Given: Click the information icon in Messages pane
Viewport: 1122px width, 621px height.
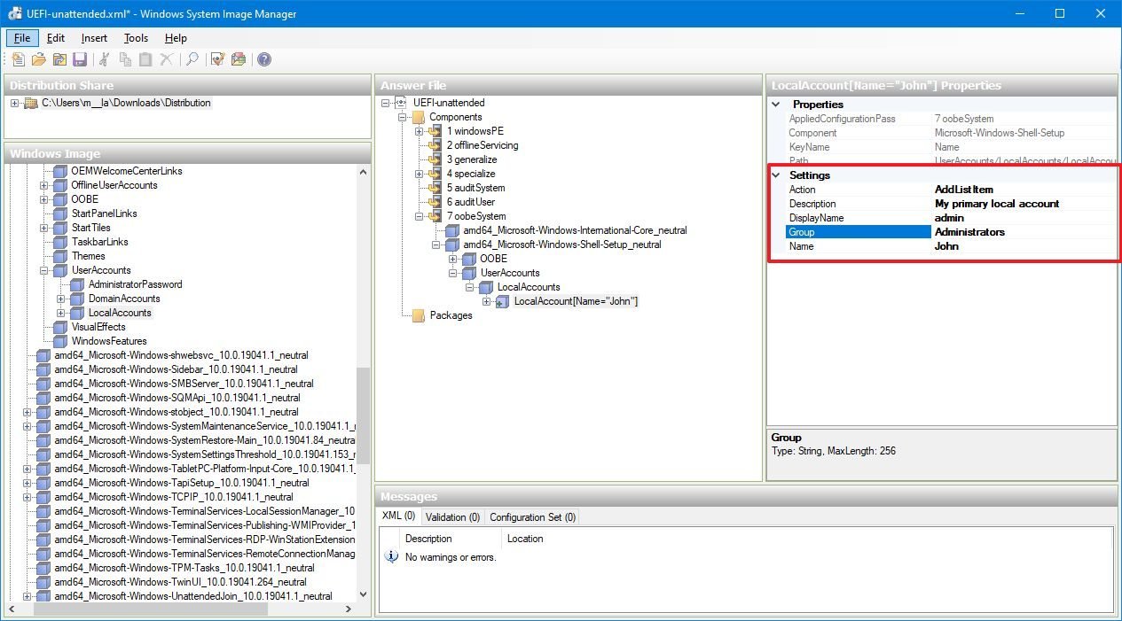Looking at the screenshot, I should pyautogui.click(x=391, y=557).
